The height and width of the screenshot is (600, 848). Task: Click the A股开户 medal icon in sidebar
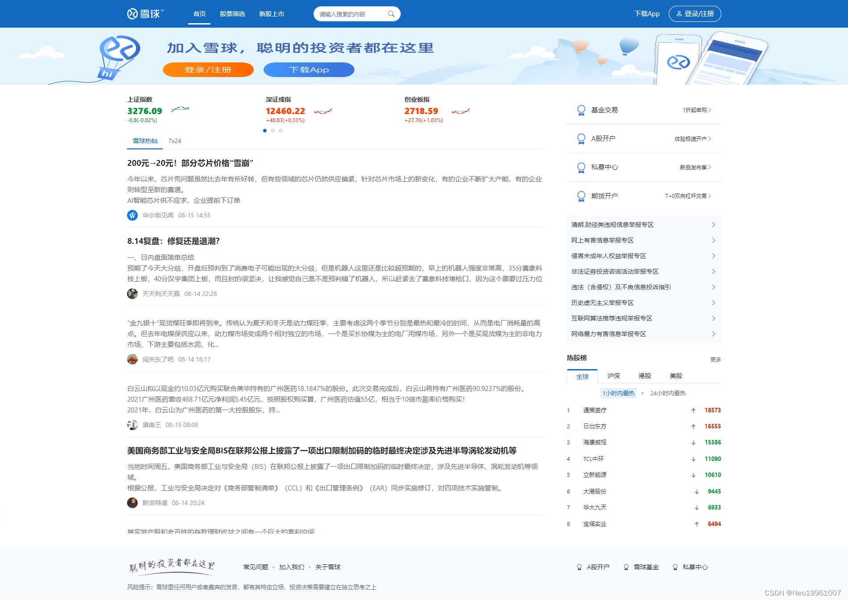[581, 139]
